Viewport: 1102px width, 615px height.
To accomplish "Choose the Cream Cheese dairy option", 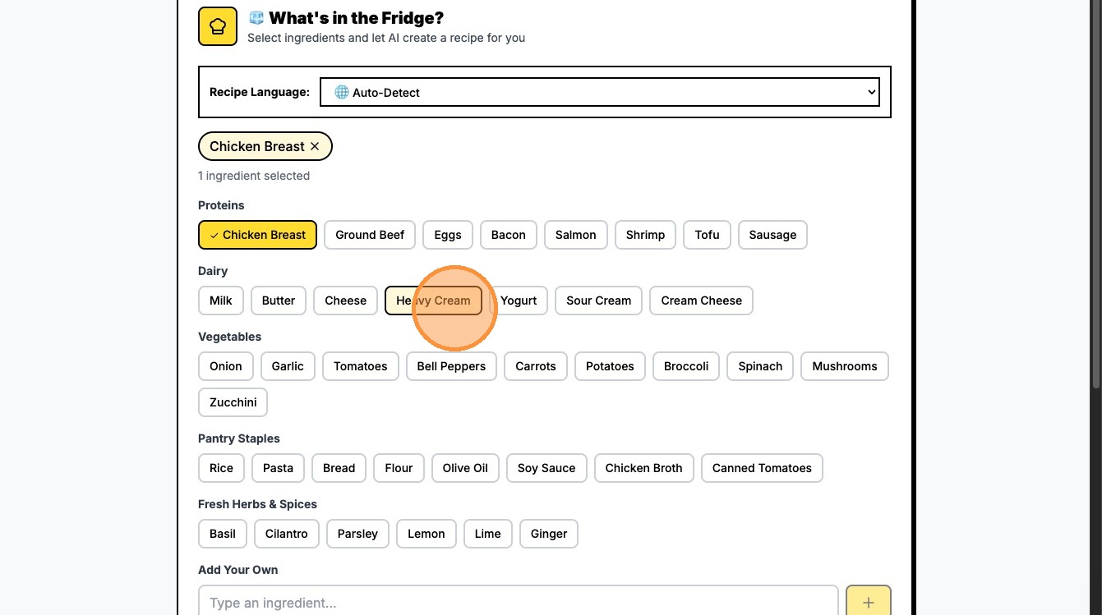I will pos(701,301).
